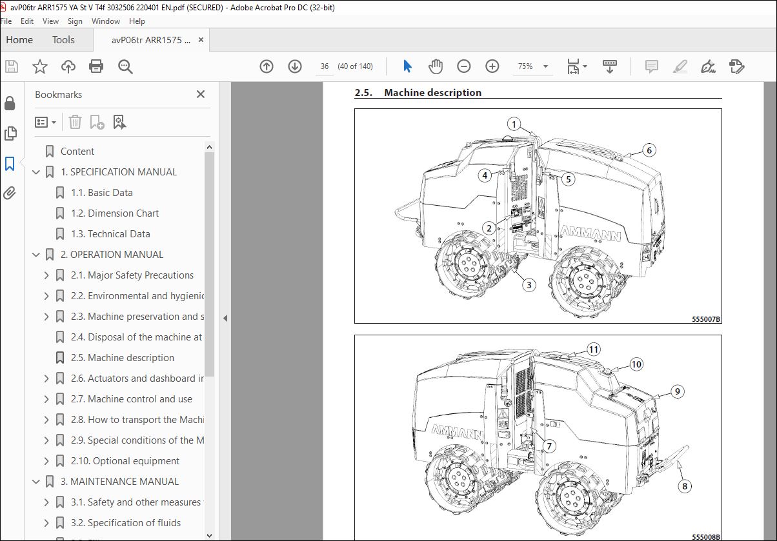Expand 2.8. How to transport bookmark

point(46,420)
